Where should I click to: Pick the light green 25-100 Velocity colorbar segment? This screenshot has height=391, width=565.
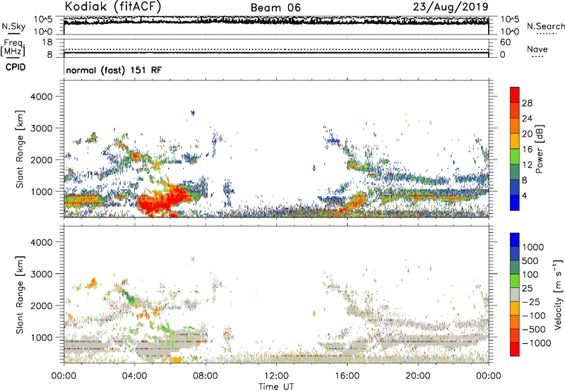[515, 281]
